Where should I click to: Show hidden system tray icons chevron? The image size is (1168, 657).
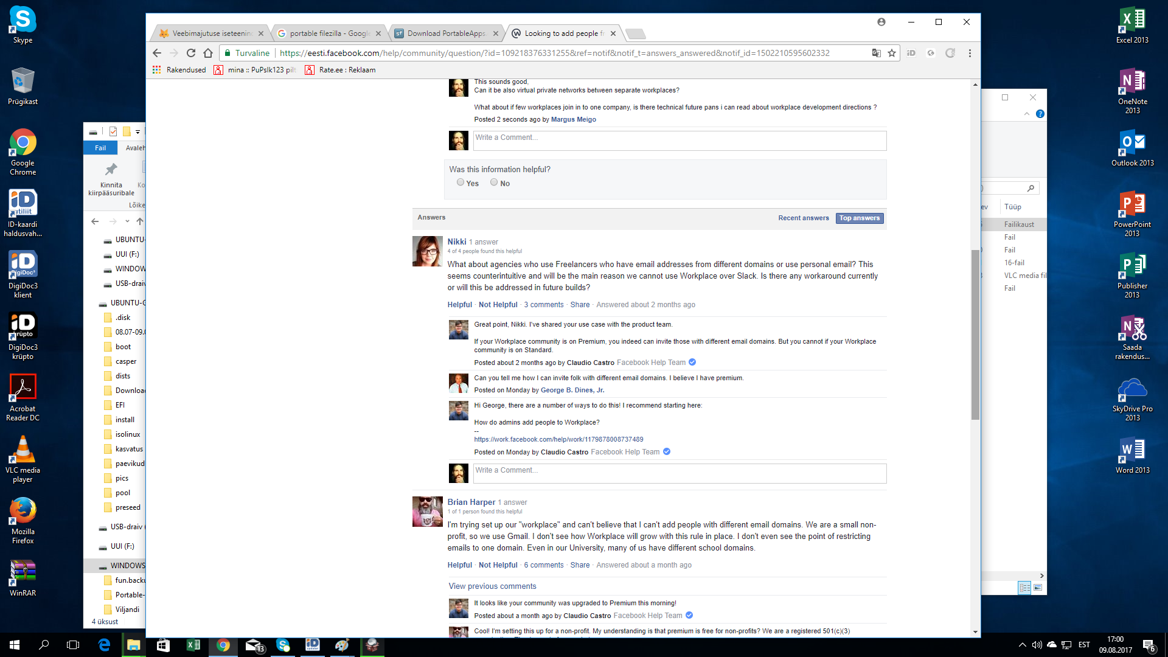[x=1022, y=645]
